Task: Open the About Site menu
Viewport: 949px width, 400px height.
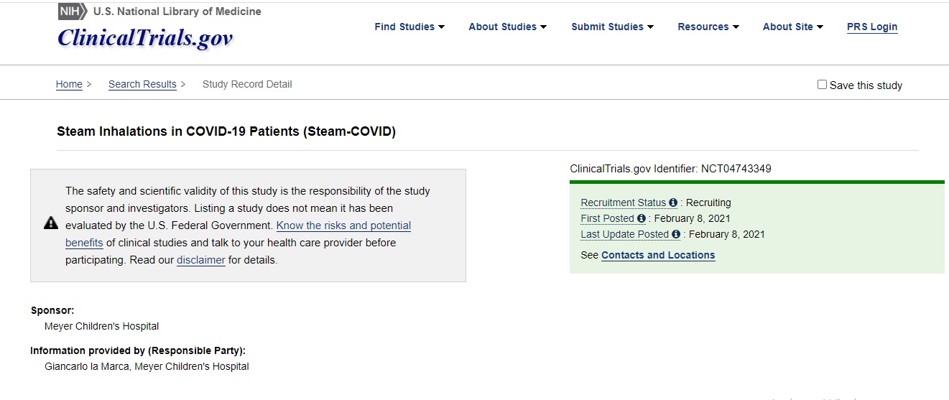Action: [x=793, y=27]
